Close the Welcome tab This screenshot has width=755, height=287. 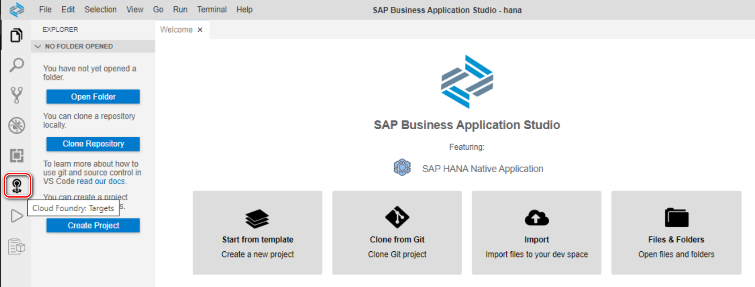200,30
